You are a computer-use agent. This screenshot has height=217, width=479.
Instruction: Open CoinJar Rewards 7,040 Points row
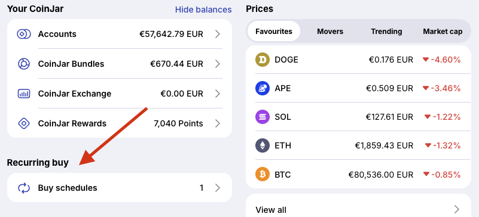point(120,123)
